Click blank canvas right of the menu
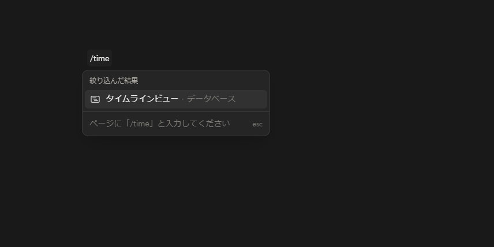 [378, 104]
